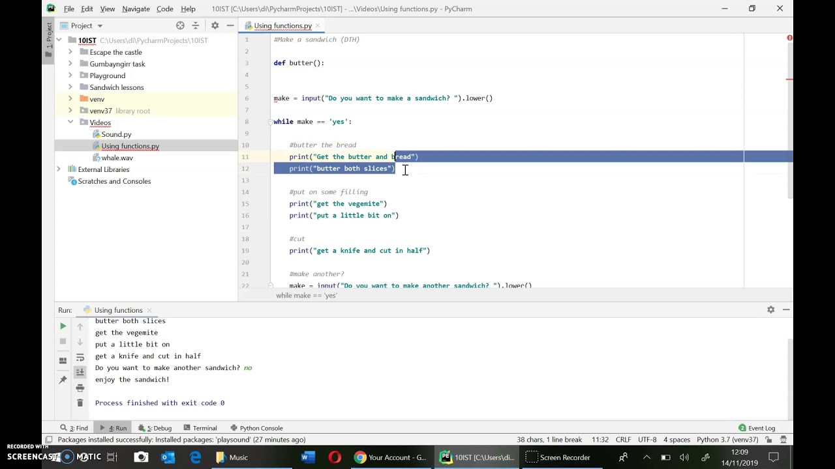Rerun 'Using functions' with green play icon
The image size is (835, 469).
coord(63,326)
